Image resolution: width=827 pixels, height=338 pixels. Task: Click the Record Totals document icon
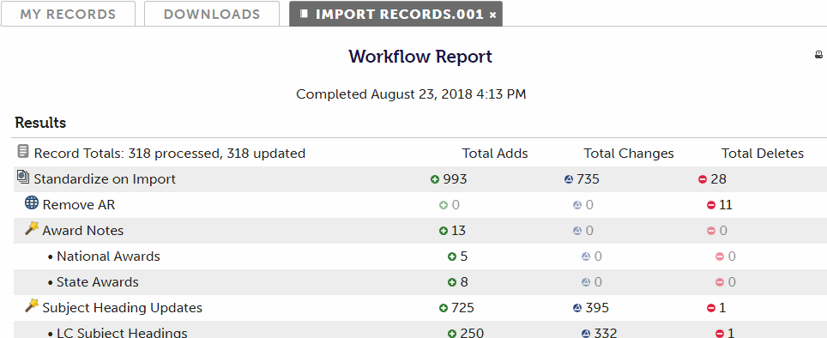22,151
